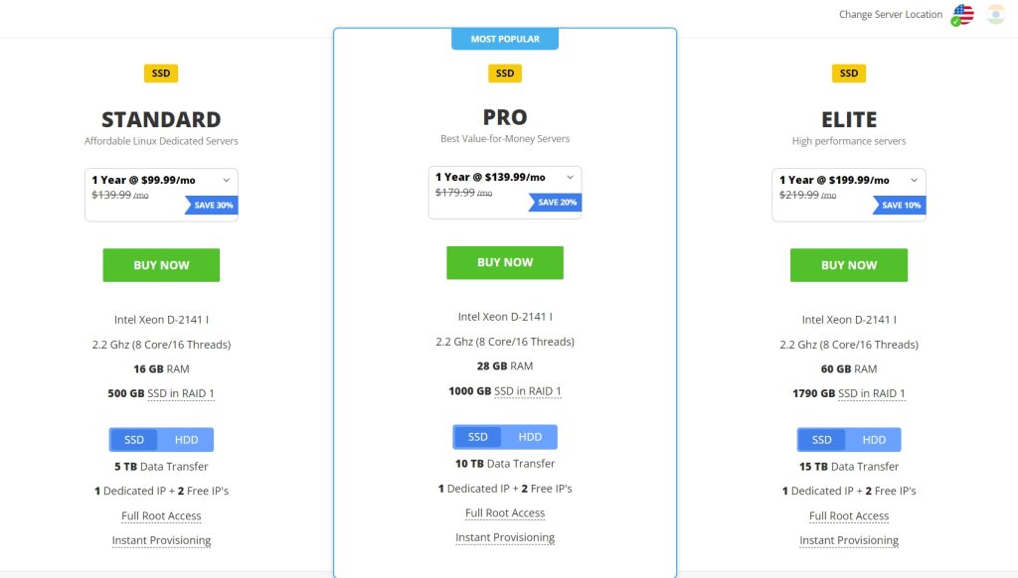1018x578 pixels.
Task: Toggle the Pro plan storage to HDD
Action: [530, 437]
